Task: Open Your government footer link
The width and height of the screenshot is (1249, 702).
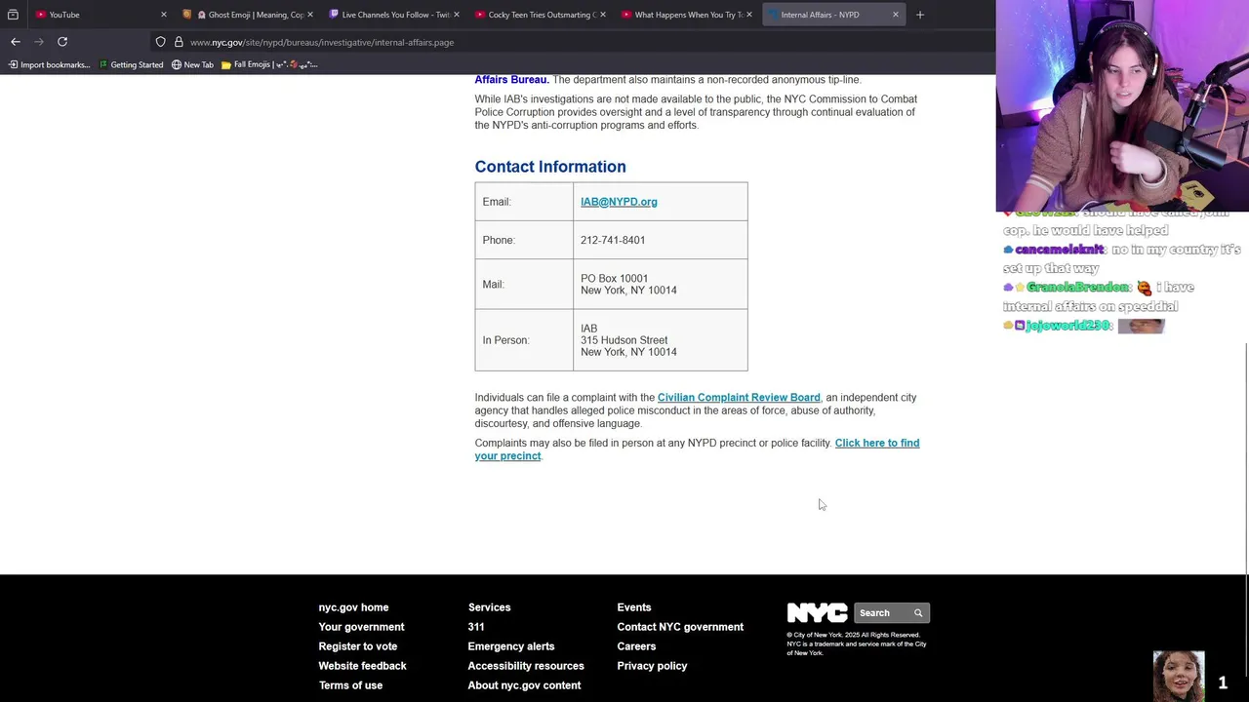Action: click(361, 627)
